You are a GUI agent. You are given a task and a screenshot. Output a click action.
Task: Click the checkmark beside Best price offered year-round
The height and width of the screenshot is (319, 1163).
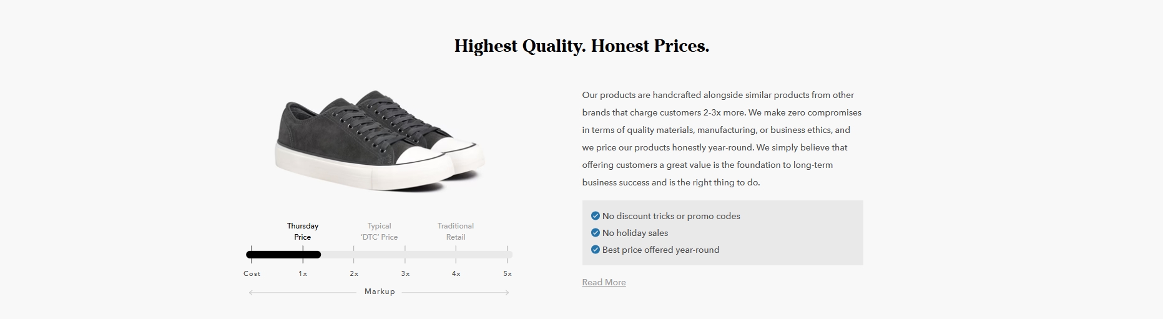click(x=595, y=250)
